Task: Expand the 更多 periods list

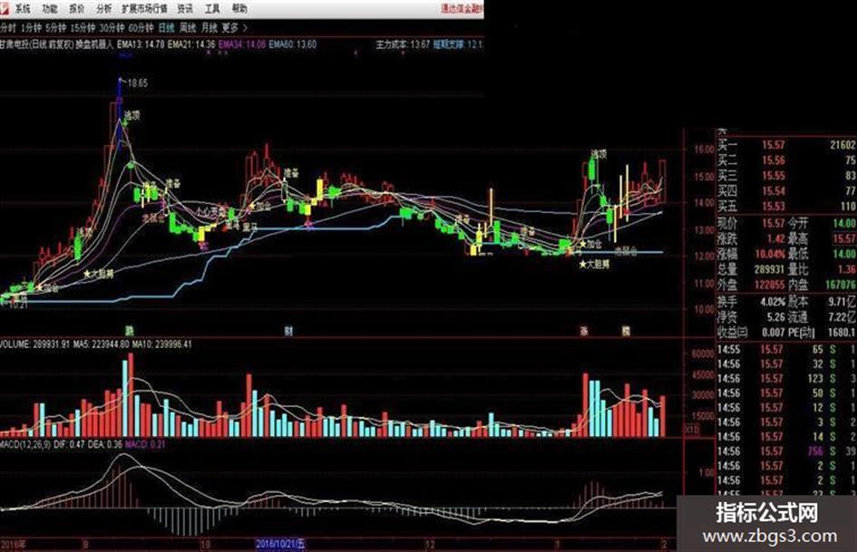Action: tap(230, 27)
